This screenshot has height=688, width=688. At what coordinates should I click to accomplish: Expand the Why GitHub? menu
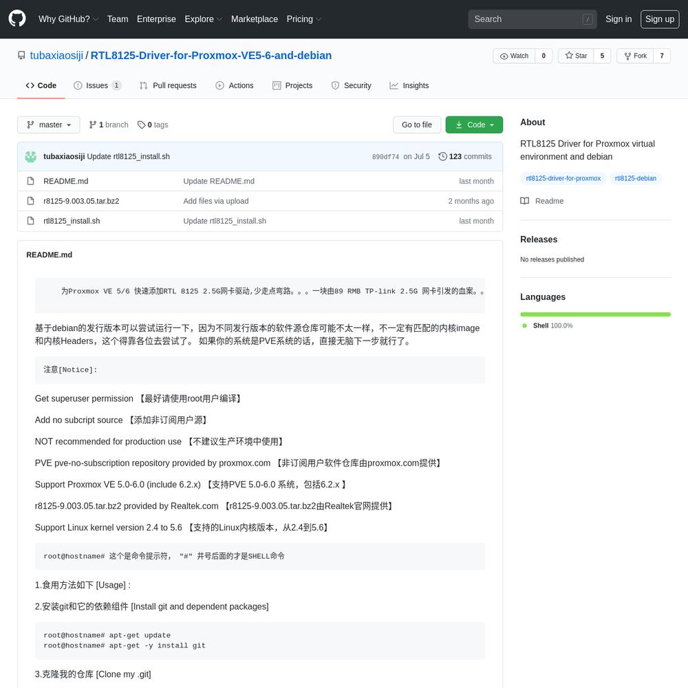tap(68, 19)
